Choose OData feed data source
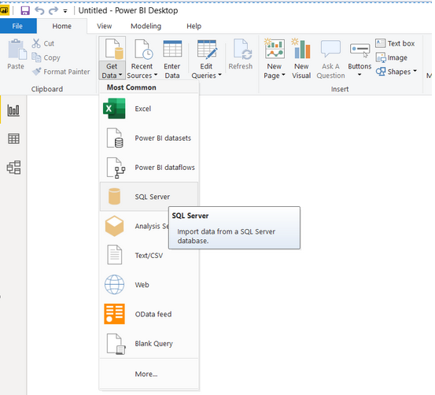 click(149, 314)
